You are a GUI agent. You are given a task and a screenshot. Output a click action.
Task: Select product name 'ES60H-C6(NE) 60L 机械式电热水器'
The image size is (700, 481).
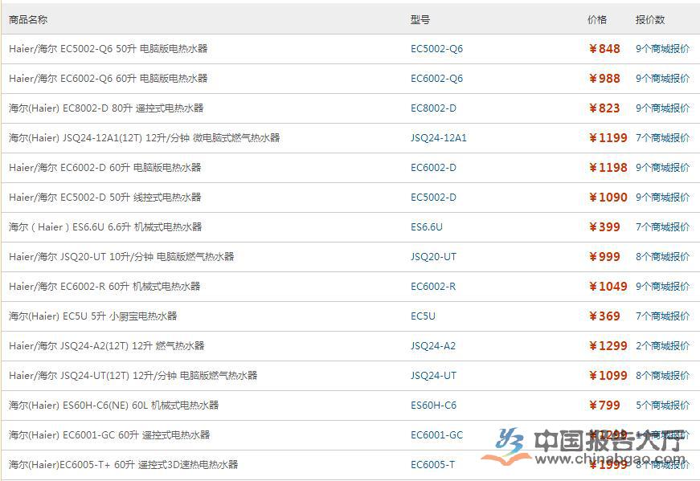[141, 406]
